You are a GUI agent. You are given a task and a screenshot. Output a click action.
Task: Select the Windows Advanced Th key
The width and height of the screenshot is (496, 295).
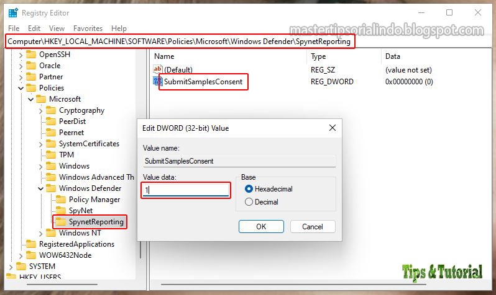[x=96, y=177]
